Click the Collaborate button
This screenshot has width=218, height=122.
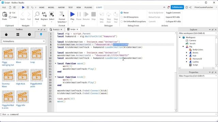pos(177,7)
